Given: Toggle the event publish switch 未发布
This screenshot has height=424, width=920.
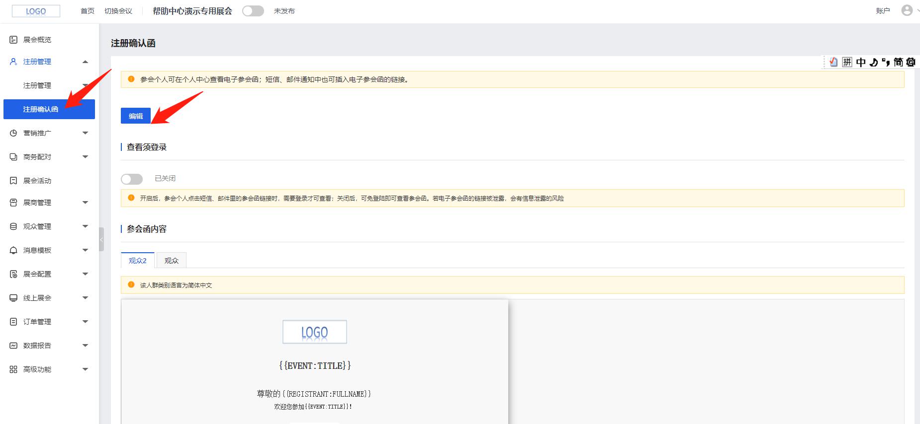Looking at the screenshot, I should tap(253, 11).
